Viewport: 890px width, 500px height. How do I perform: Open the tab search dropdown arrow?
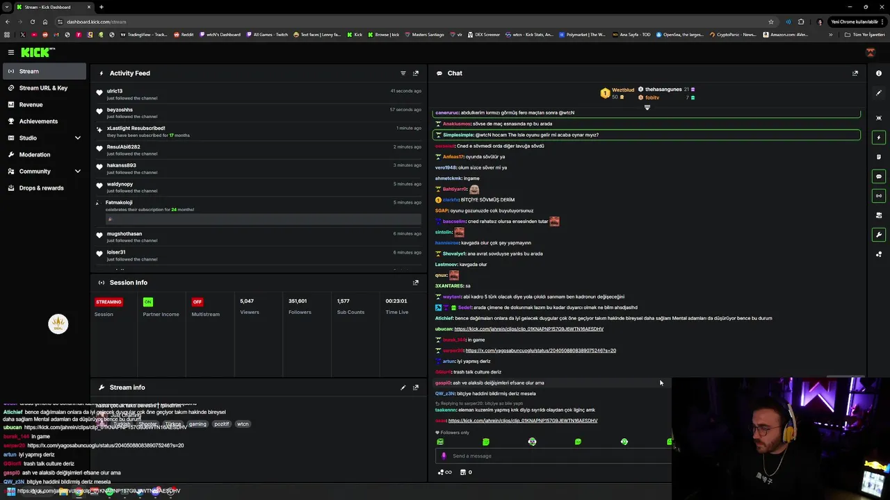(7, 7)
